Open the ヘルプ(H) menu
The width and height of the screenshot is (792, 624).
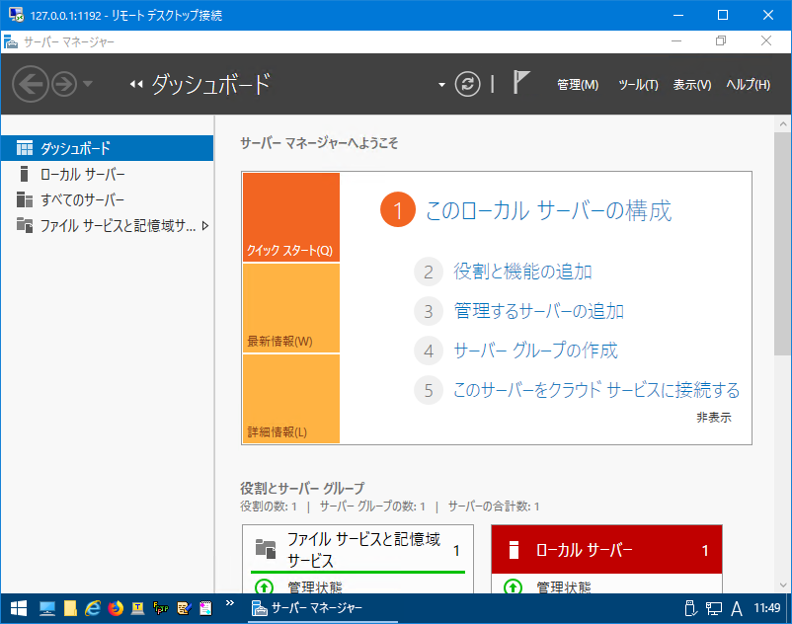coord(749,85)
